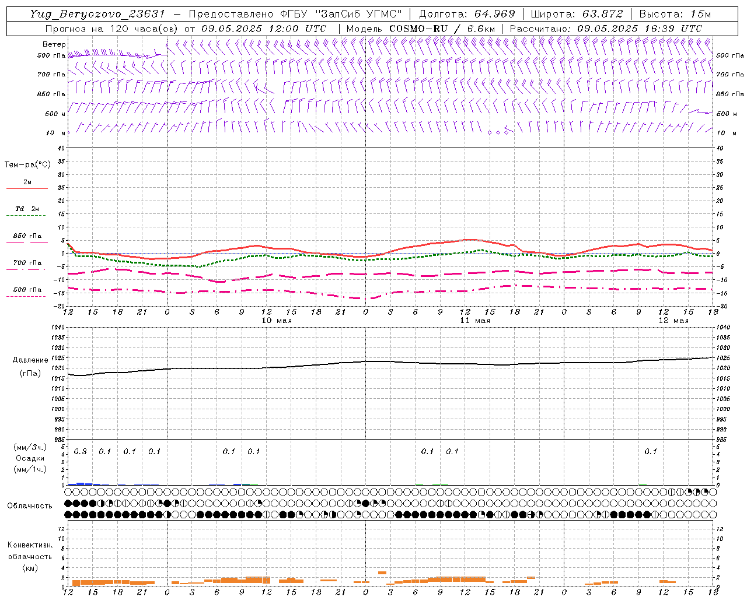The image size is (747, 597).
Task: Click the computed timestamp 09.05.2025 16:39 UTC
Action: click(640, 29)
